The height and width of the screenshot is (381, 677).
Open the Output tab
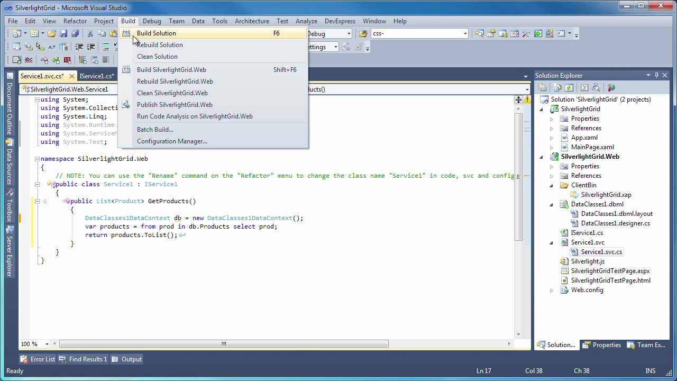(x=126, y=359)
